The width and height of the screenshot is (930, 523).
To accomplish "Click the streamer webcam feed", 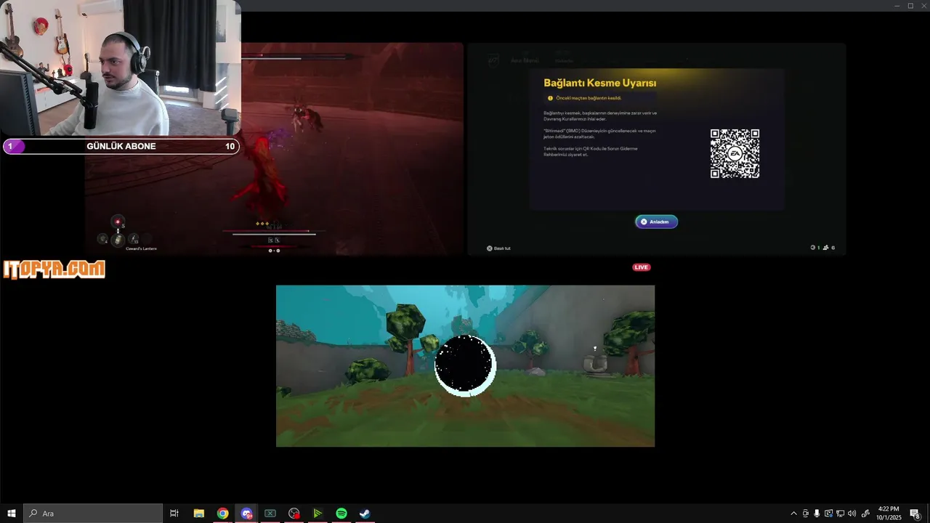I will tap(120, 68).
